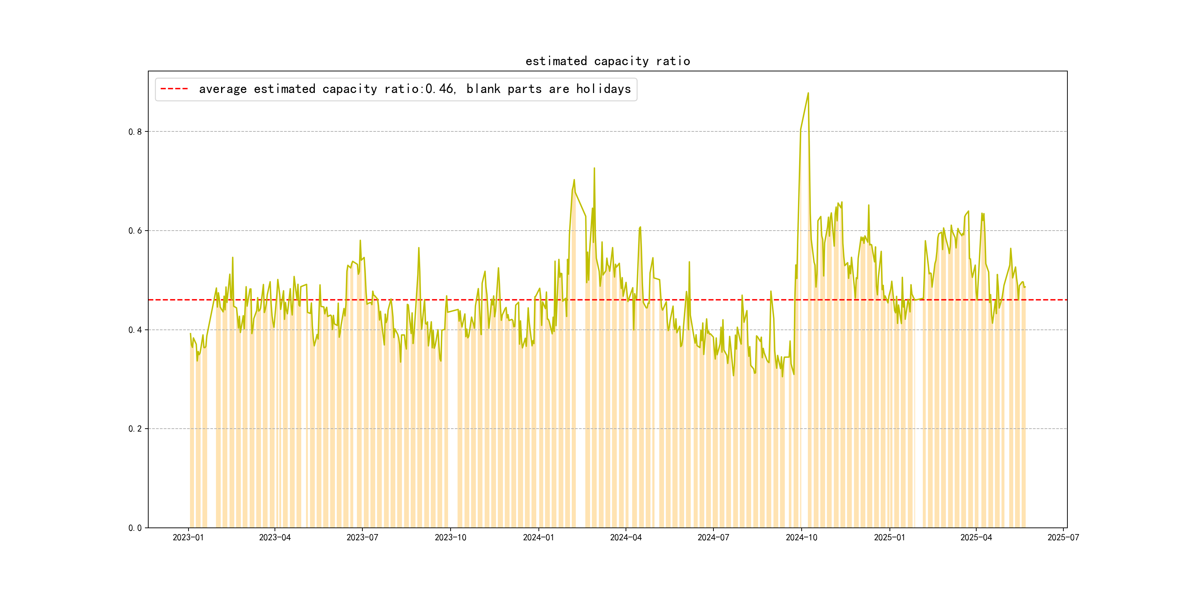
Task: Click the 0.8 y-axis tick label
Action: tap(135, 132)
